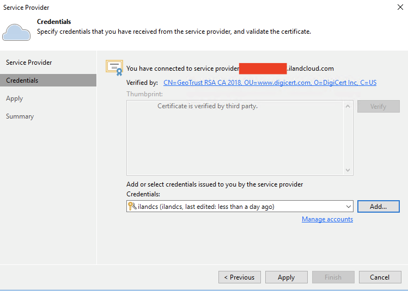This screenshot has width=408, height=291.
Task: Expand the Credentials dropdown list
Action: [x=349, y=207]
